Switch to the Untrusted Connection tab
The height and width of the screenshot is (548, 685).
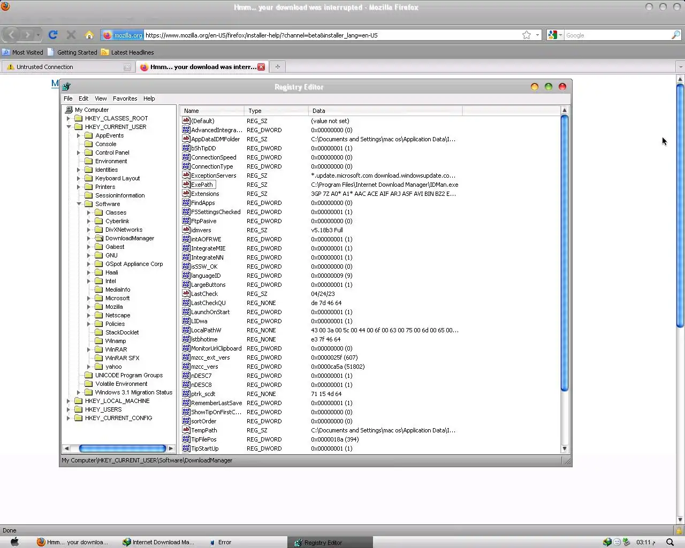tap(68, 67)
